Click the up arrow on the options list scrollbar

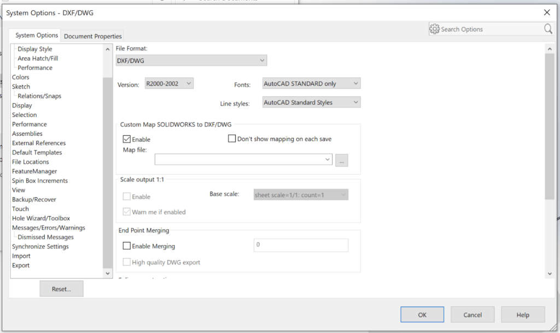[x=107, y=49]
